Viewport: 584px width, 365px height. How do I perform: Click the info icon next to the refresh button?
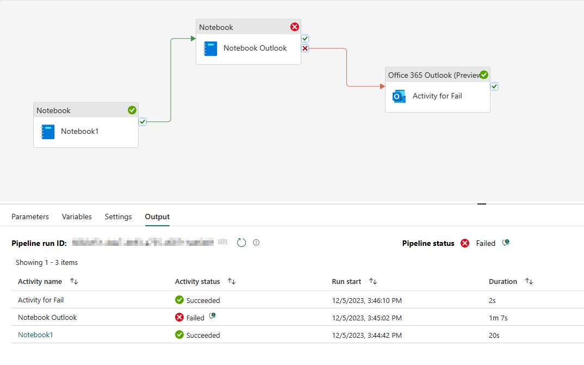[x=256, y=243]
